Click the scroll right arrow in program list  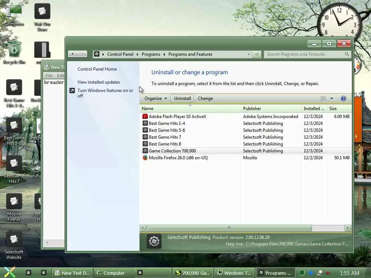pyautogui.click(x=347, y=228)
